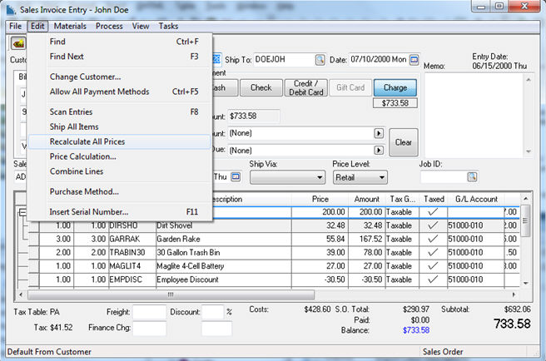Click the Ship To lookup magnifier icon

pyautogui.click(x=320, y=60)
